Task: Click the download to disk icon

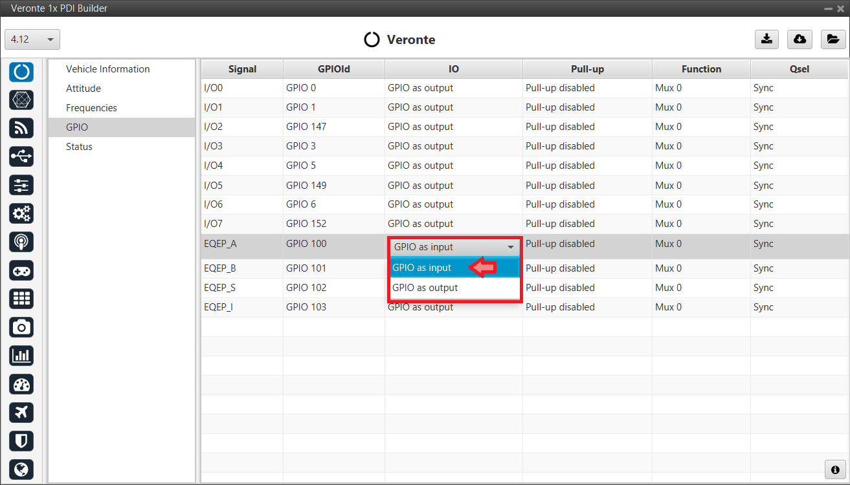Action: 767,39
